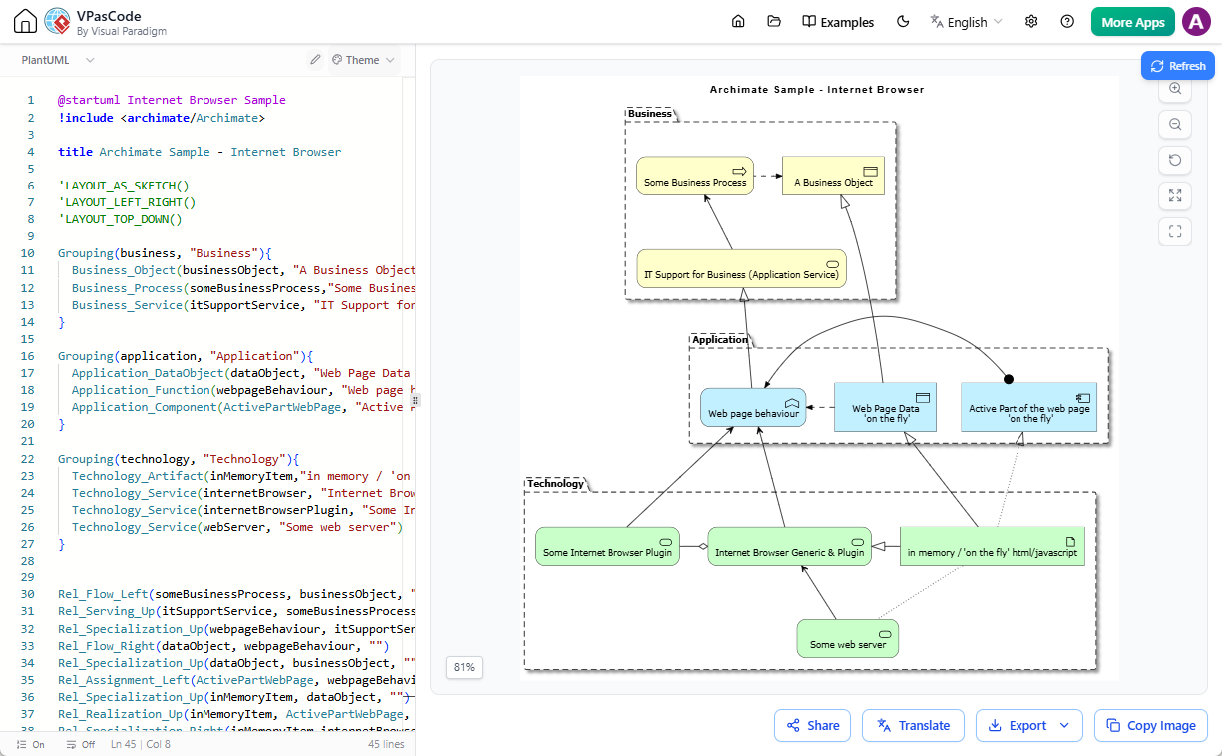The image size is (1222, 756).
Task: Click Rel_Flow_Right code line 33
Action: (223, 645)
